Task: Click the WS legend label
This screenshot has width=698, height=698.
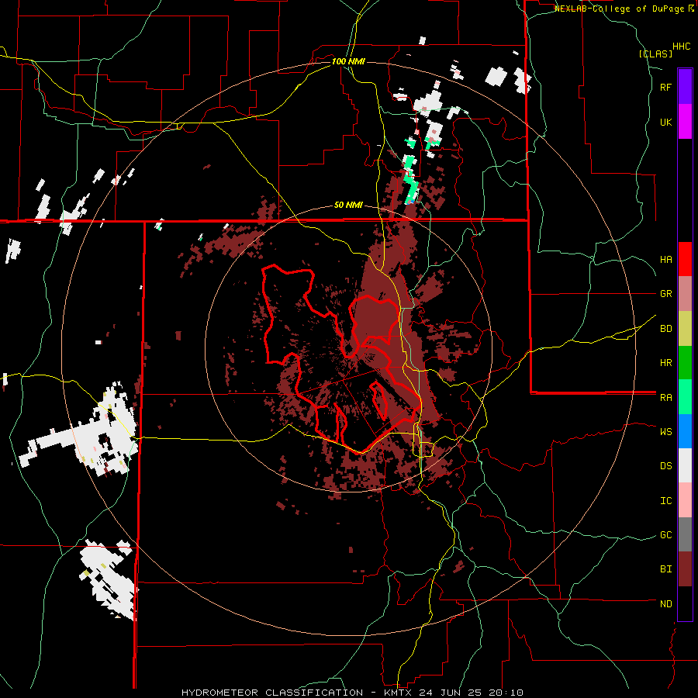Action: tap(666, 432)
